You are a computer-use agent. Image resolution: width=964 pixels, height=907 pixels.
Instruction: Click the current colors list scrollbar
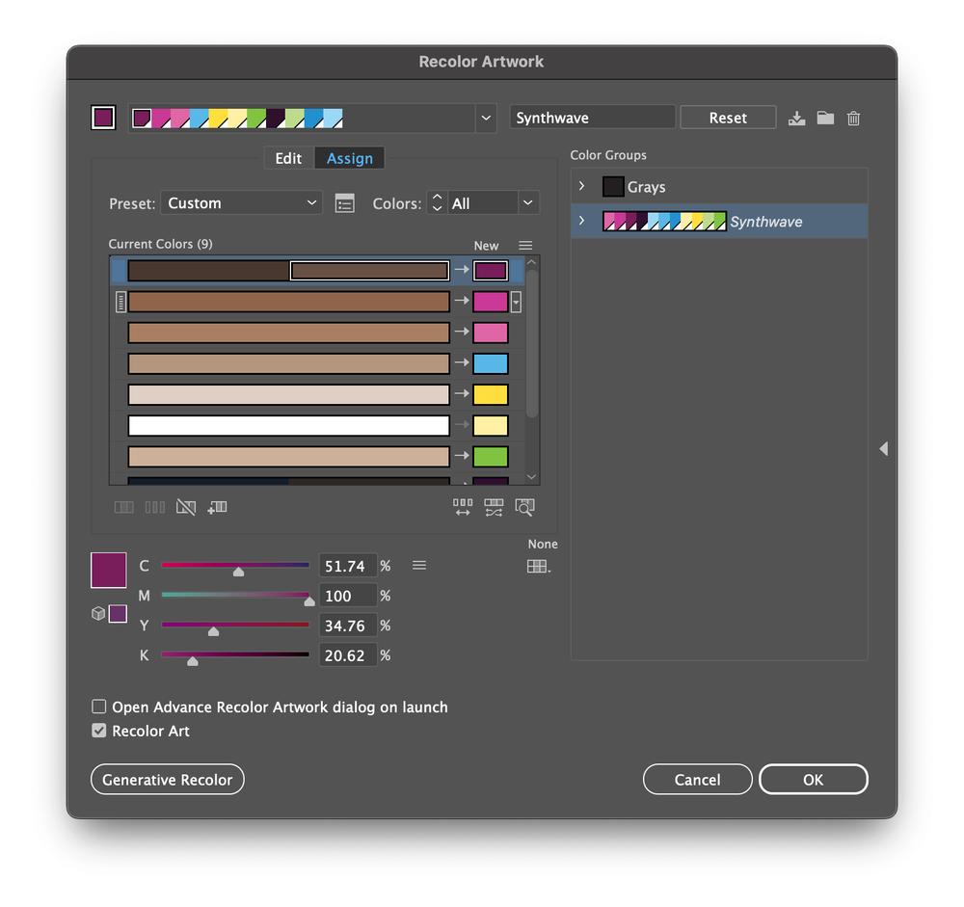(x=532, y=344)
